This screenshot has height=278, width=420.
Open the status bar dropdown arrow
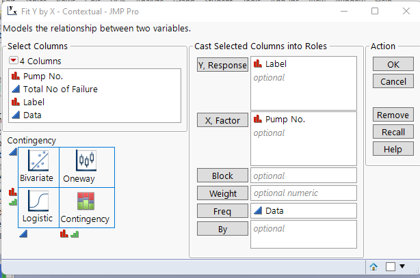coord(402,266)
